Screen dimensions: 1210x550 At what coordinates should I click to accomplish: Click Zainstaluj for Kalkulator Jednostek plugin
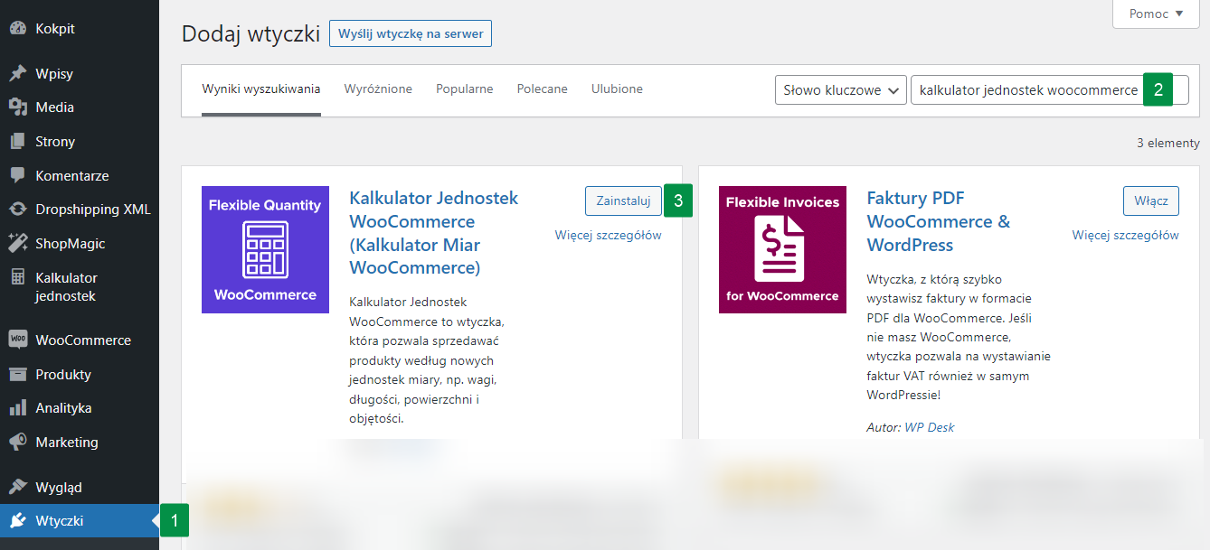pos(623,201)
